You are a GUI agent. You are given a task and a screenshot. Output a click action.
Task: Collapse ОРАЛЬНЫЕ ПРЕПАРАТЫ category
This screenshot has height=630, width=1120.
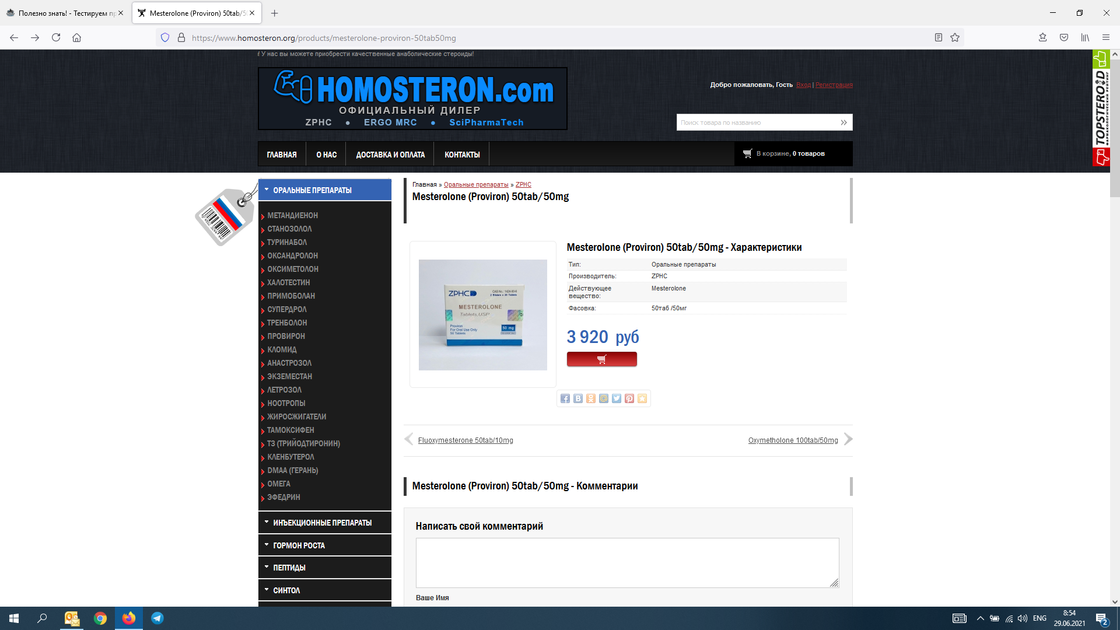(x=312, y=190)
